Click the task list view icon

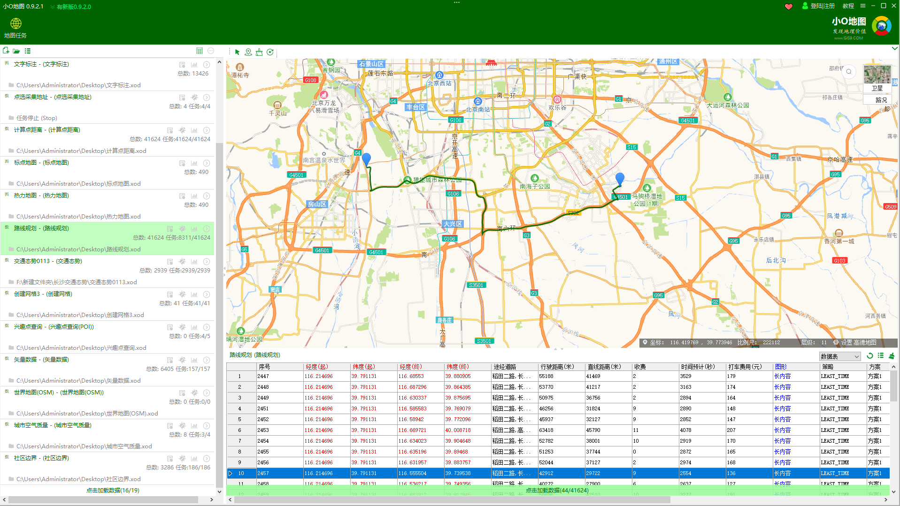tap(28, 51)
